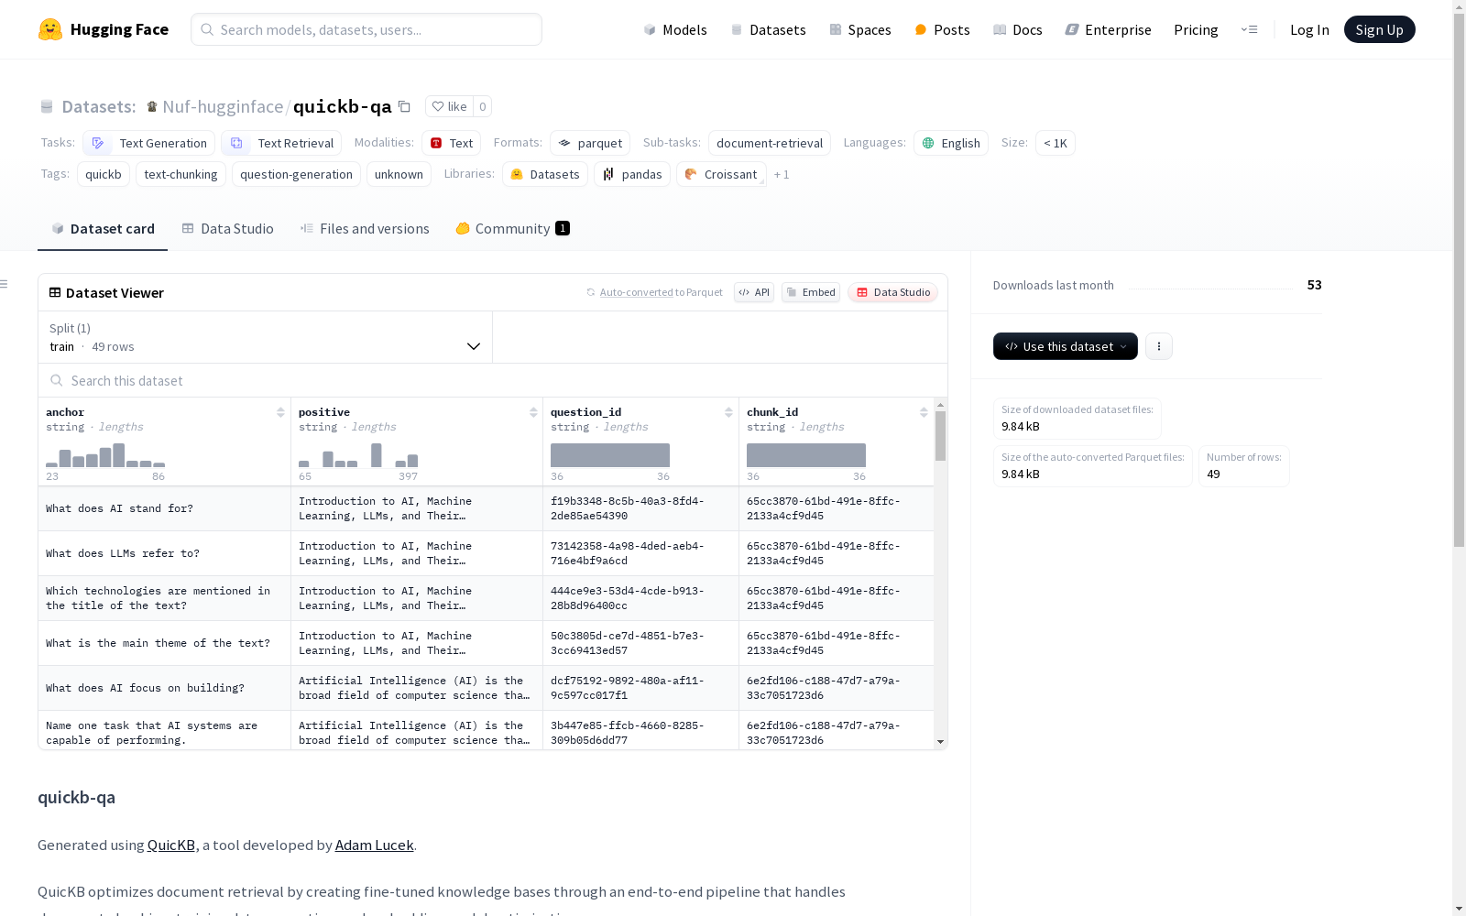The image size is (1466, 916).
Task: Focus the main site search field
Action: [366, 29]
